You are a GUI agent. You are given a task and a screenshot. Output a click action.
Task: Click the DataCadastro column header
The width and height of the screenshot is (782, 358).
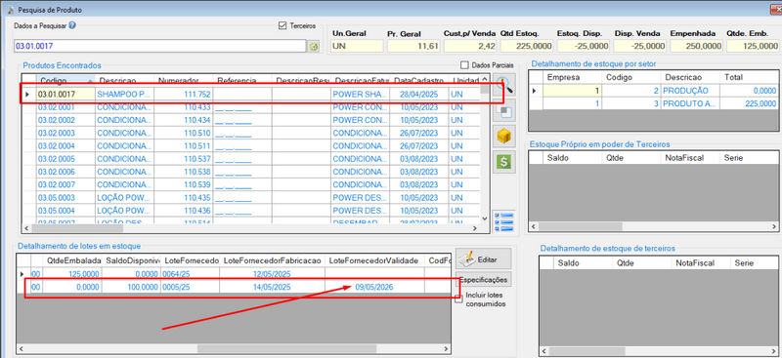coord(419,80)
